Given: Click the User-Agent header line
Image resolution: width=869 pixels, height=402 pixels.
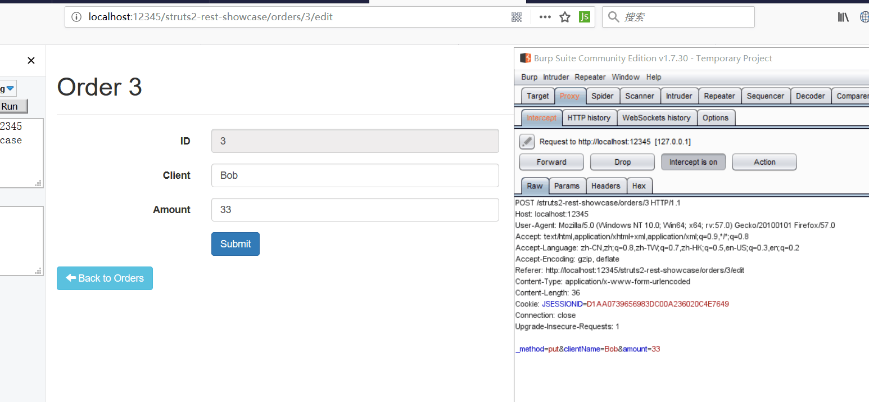Looking at the screenshot, I should click(675, 225).
